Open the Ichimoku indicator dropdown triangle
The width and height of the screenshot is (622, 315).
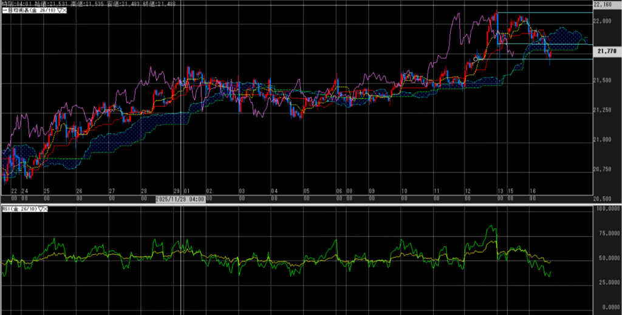[x=58, y=11]
